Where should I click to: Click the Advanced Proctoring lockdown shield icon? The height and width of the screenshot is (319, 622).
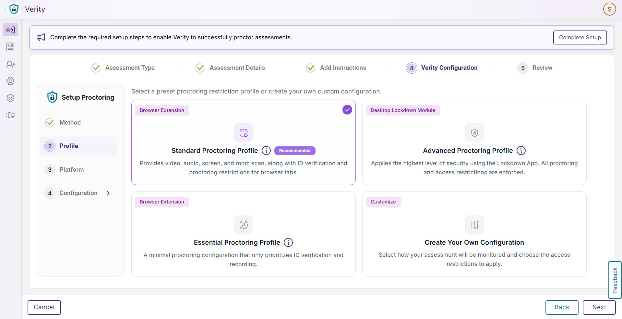tap(474, 133)
